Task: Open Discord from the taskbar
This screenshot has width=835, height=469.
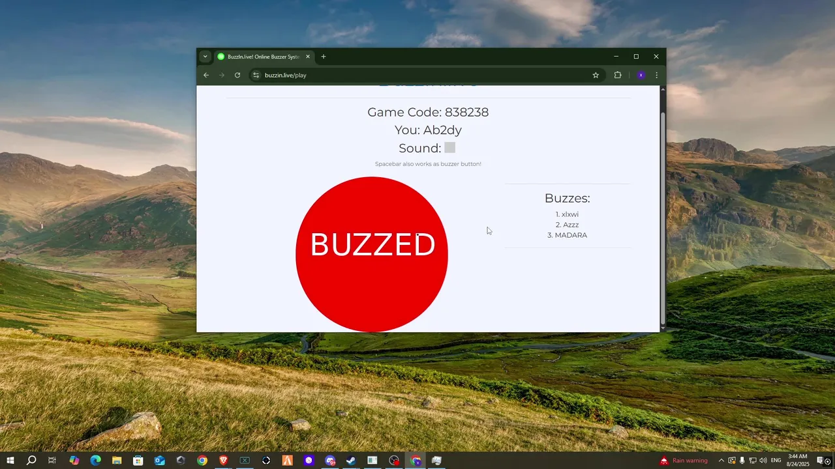Action: 330,461
